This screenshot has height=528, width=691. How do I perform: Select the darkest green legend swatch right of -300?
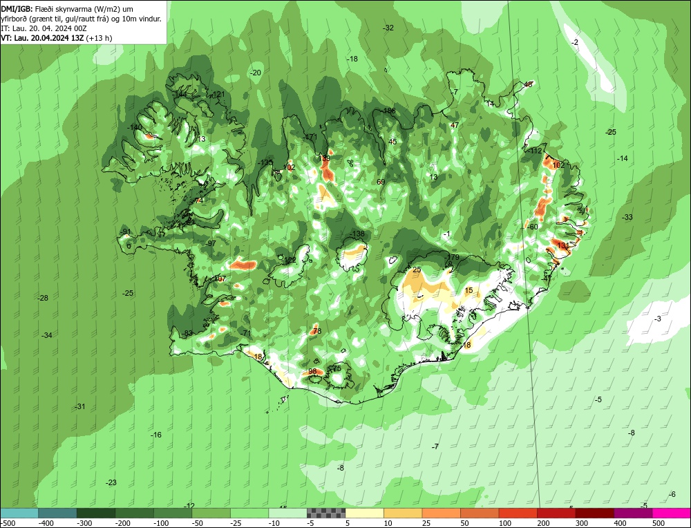click(x=96, y=513)
